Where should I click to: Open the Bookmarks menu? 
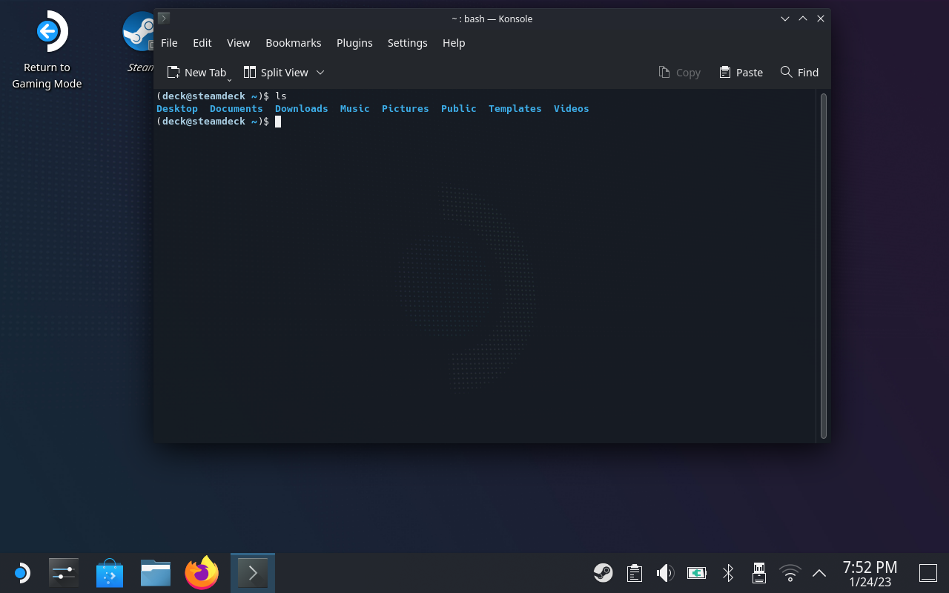pyautogui.click(x=293, y=43)
